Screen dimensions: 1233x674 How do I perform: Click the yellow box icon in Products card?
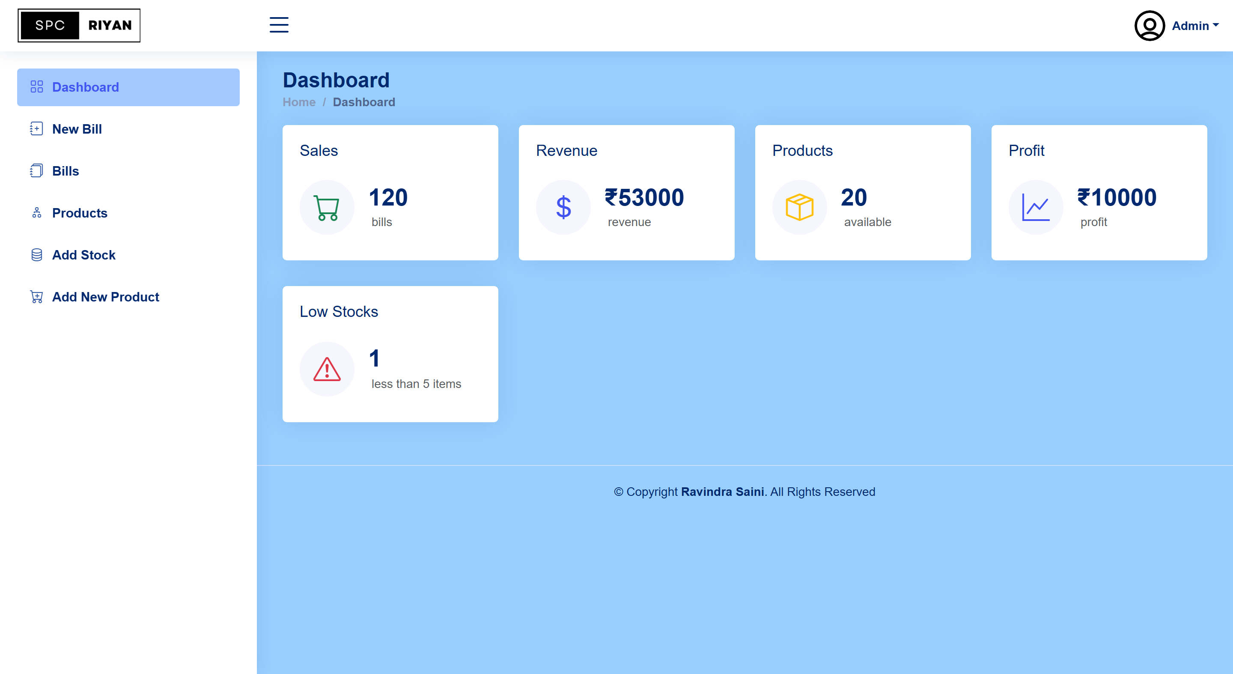tap(799, 207)
